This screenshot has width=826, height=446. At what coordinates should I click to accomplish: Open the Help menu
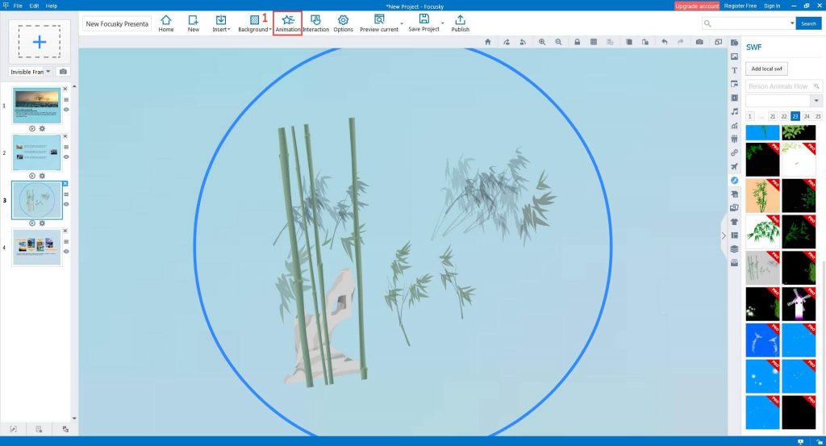click(52, 6)
